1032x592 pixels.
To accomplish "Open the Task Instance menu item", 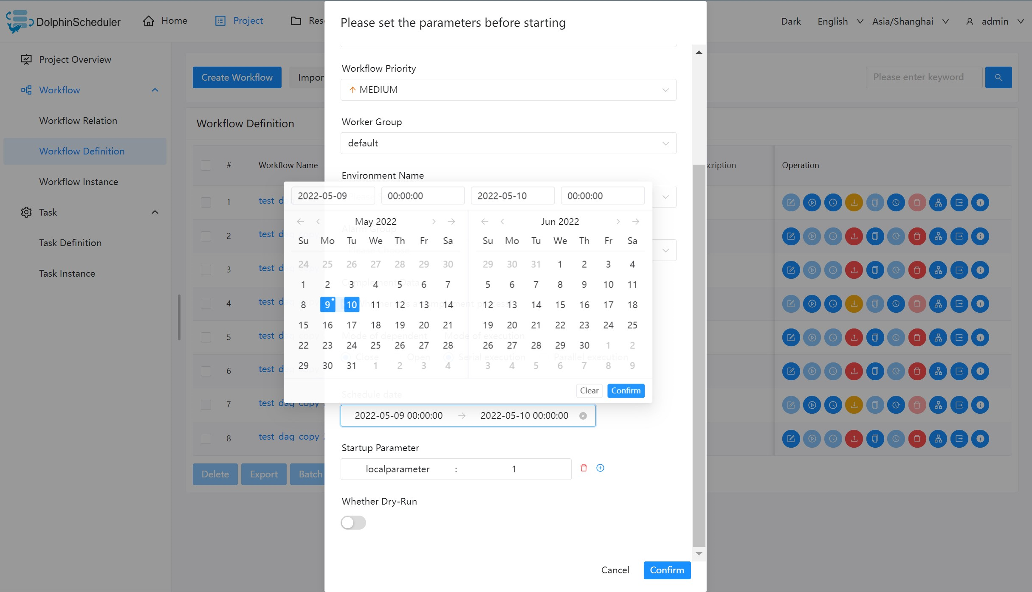I will (67, 273).
